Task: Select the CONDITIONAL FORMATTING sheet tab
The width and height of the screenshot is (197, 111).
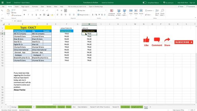Action: (x=46, y=107)
